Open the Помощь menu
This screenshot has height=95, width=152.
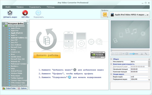[x=50, y=7]
